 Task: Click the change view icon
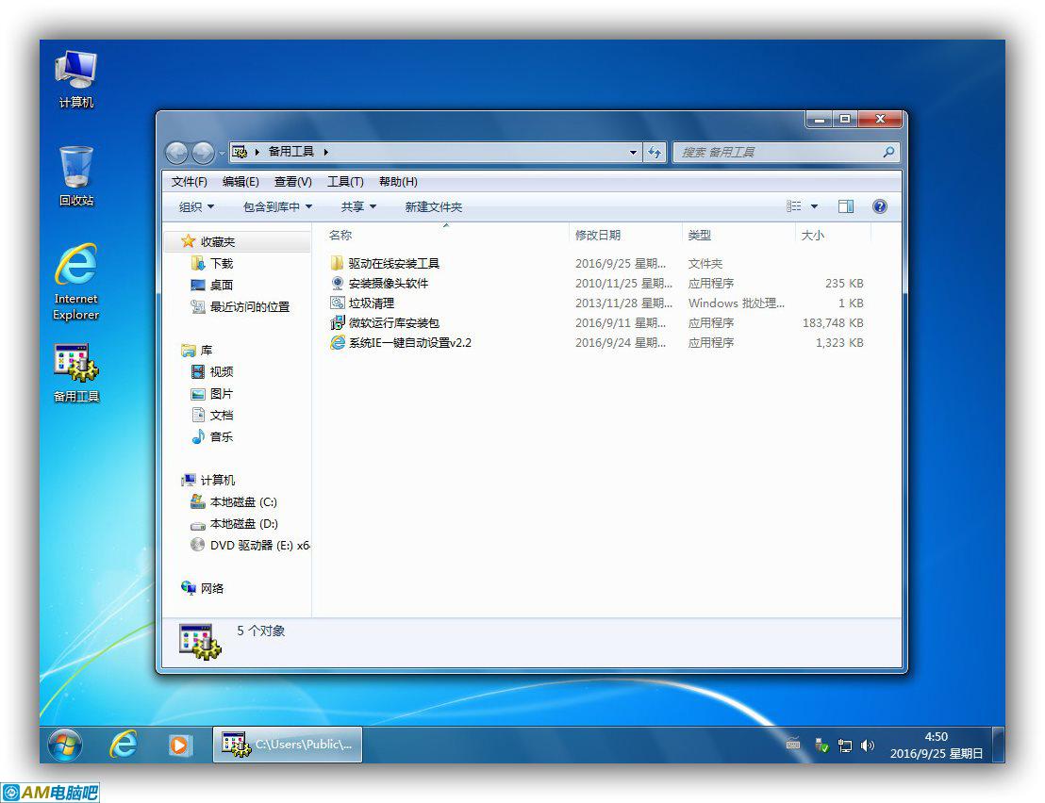[794, 206]
